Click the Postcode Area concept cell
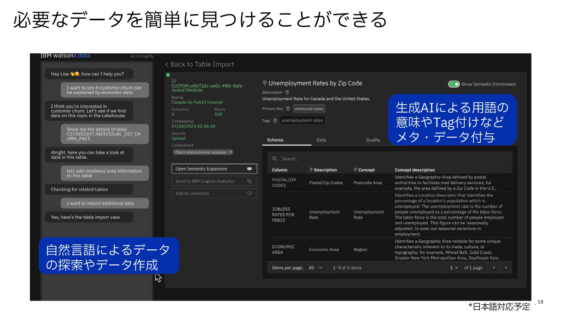The image size is (563, 317). [x=368, y=183]
